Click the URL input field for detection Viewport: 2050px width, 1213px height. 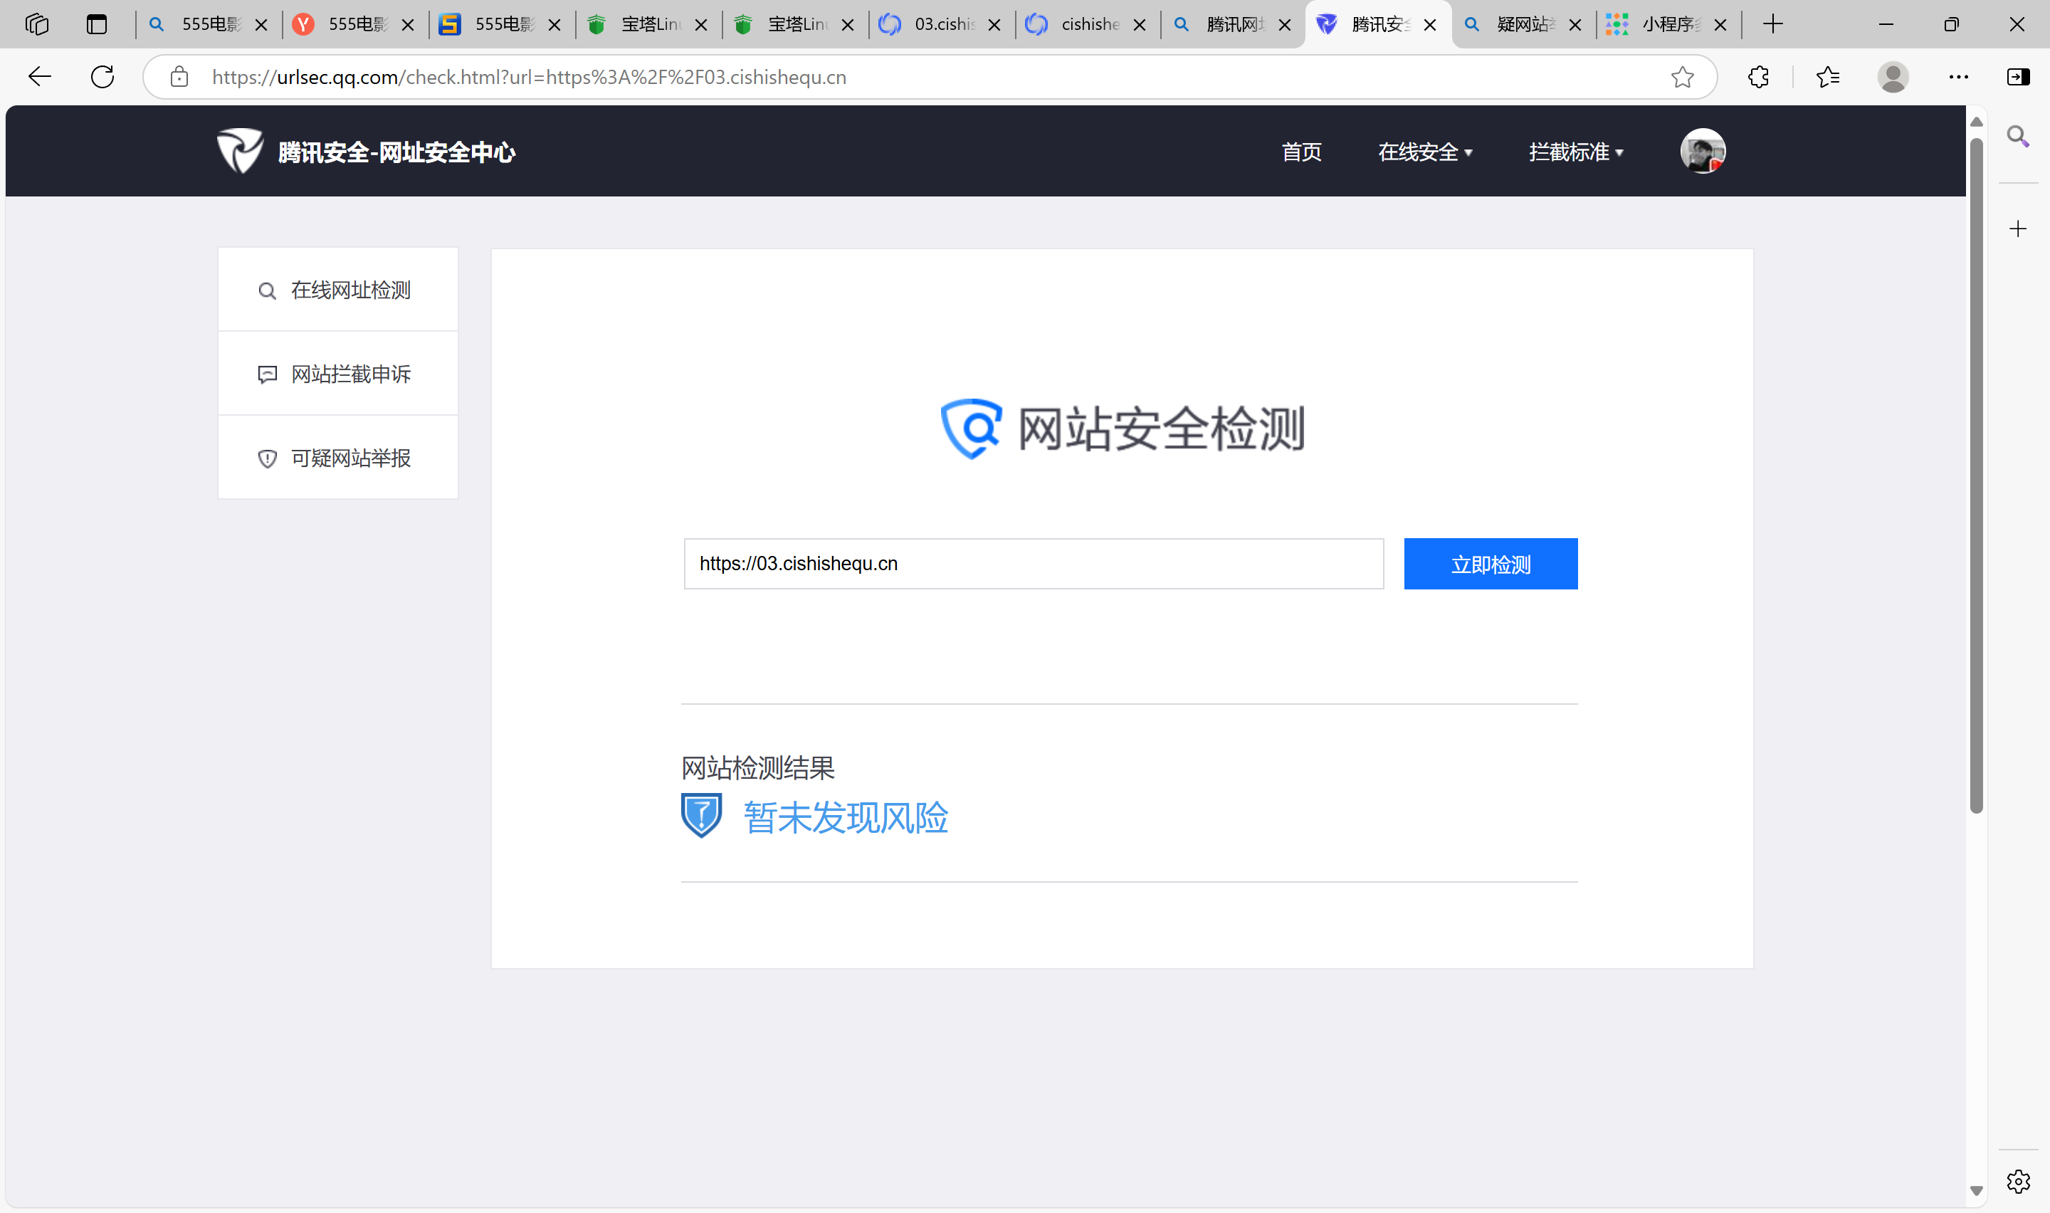pos(1033,564)
